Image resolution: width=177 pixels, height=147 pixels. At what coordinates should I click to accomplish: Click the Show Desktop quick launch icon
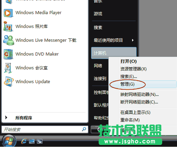click(x=32, y=141)
